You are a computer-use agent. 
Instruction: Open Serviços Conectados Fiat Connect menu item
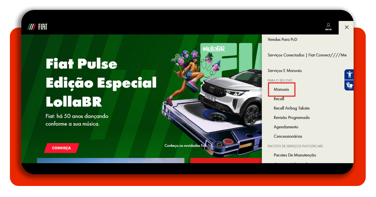pos(307,55)
